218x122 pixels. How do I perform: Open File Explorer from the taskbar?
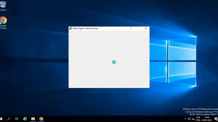point(33,119)
